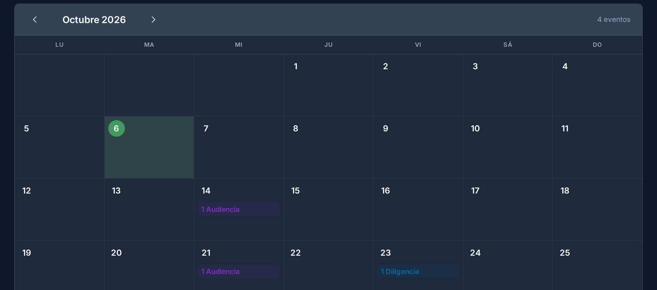Open the Audiencia event on day 21
The width and height of the screenshot is (657, 290).
(x=239, y=271)
